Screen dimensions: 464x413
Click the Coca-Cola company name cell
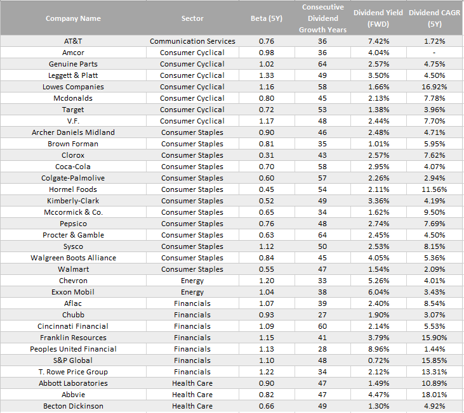point(73,167)
